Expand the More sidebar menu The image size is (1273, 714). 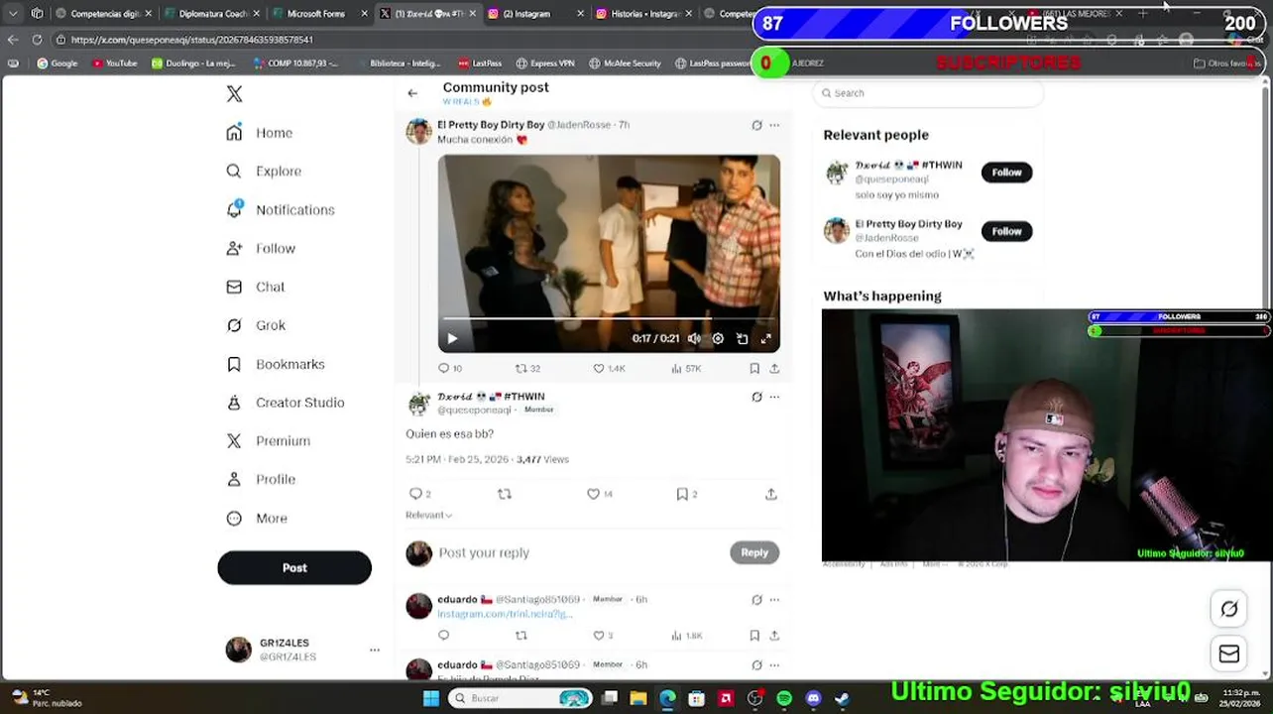tap(257, 518)
